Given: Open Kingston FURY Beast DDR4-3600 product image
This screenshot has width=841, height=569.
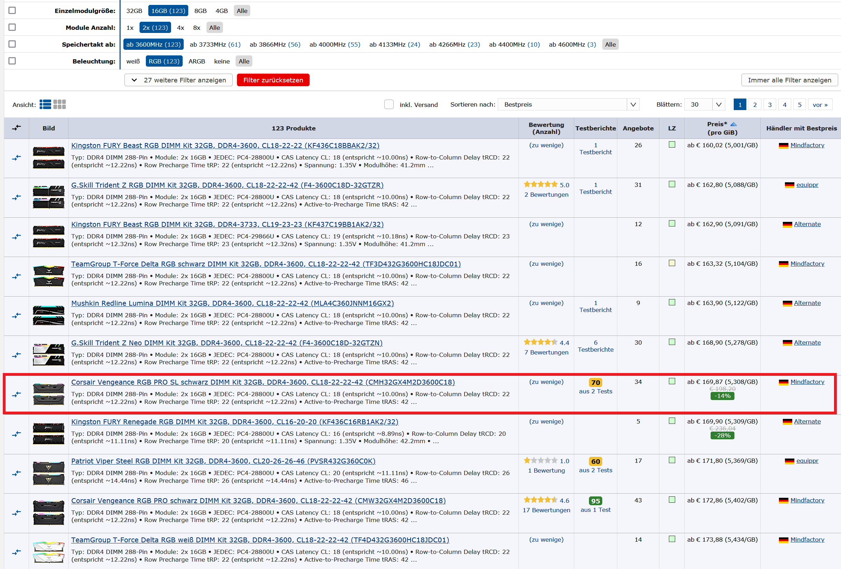Looking at the screenshot, I should [x=48, y=158].
